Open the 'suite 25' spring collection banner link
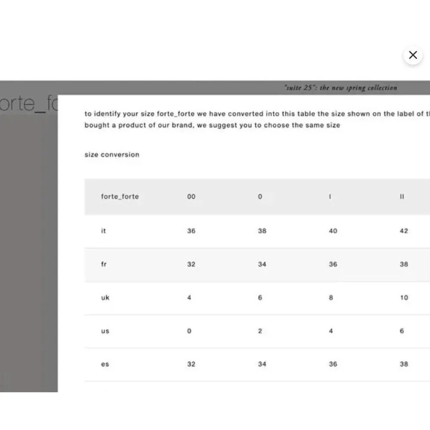The width and height of the screenshot is (430, 430). pos(341,88)
